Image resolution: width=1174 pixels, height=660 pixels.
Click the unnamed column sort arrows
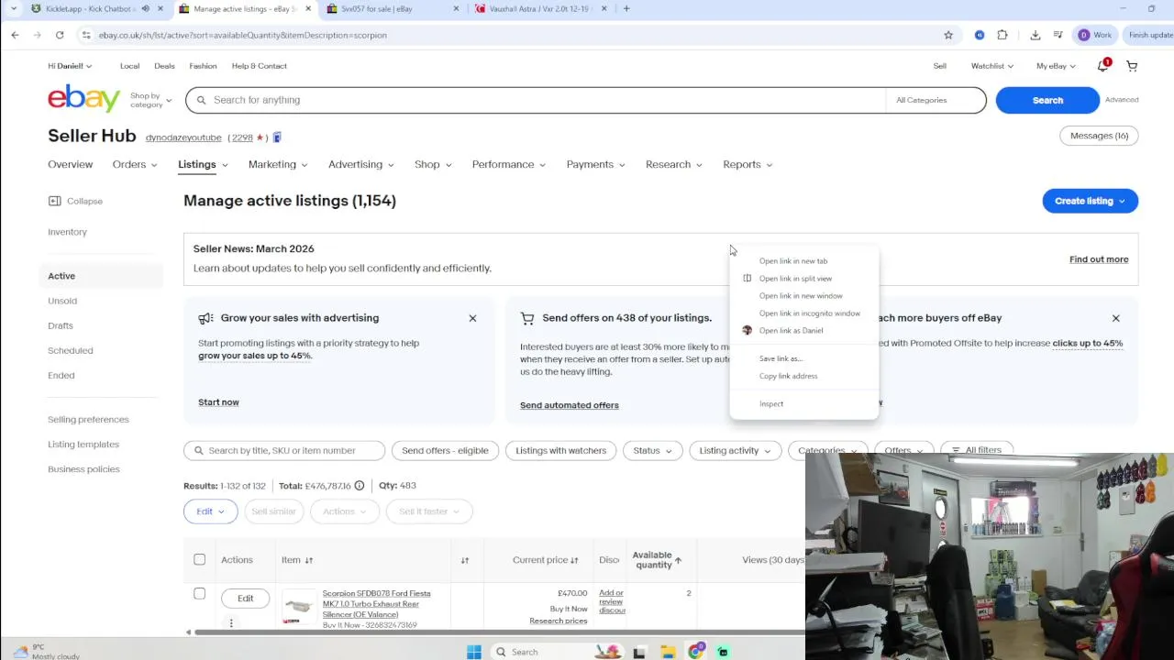465,560
